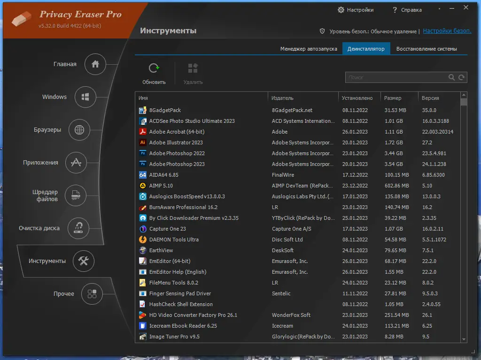481x360 pixels.
Task: Click the search magnifier icon
Action: pyautogui.click(x=451, y=77)
